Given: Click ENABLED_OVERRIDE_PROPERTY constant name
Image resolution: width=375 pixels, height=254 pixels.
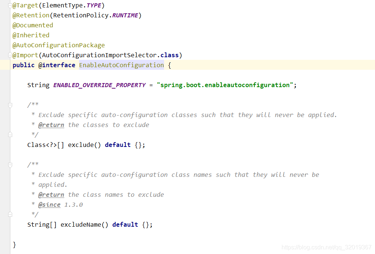Looking at the screenshot, I should click(x=99, y=85).
